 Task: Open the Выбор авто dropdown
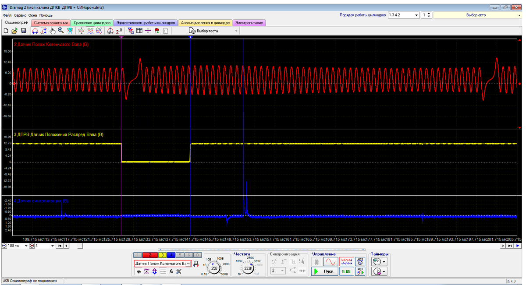(520, 15)
